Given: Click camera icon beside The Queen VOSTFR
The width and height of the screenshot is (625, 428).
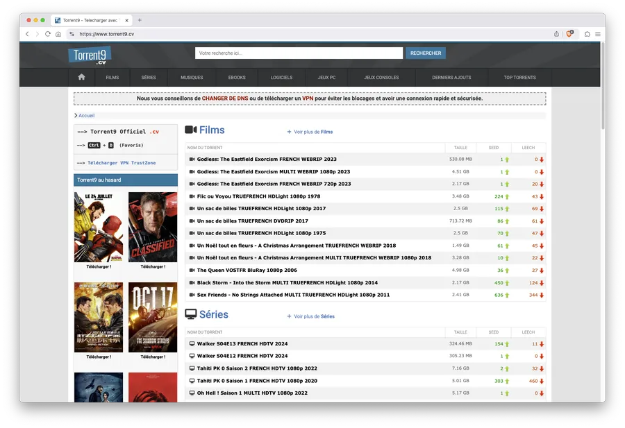Looking at the screenshot, I should (192, 271).
